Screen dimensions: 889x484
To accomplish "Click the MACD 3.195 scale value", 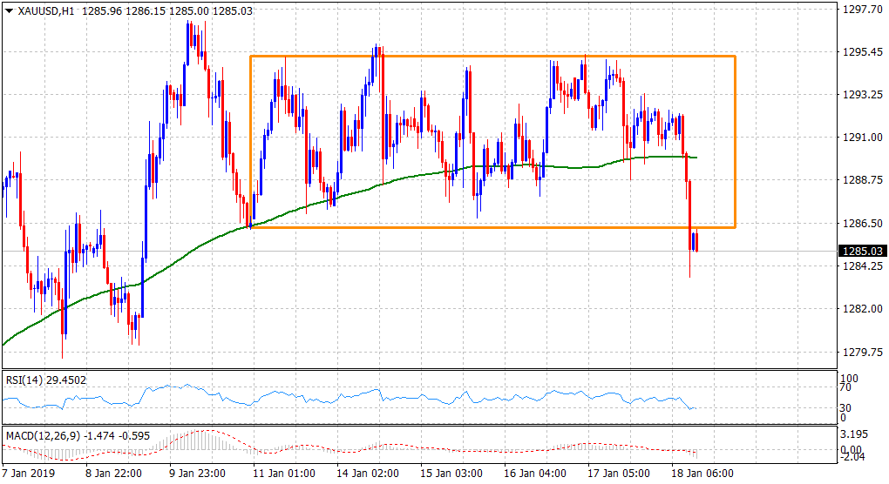I will [852, 433].
